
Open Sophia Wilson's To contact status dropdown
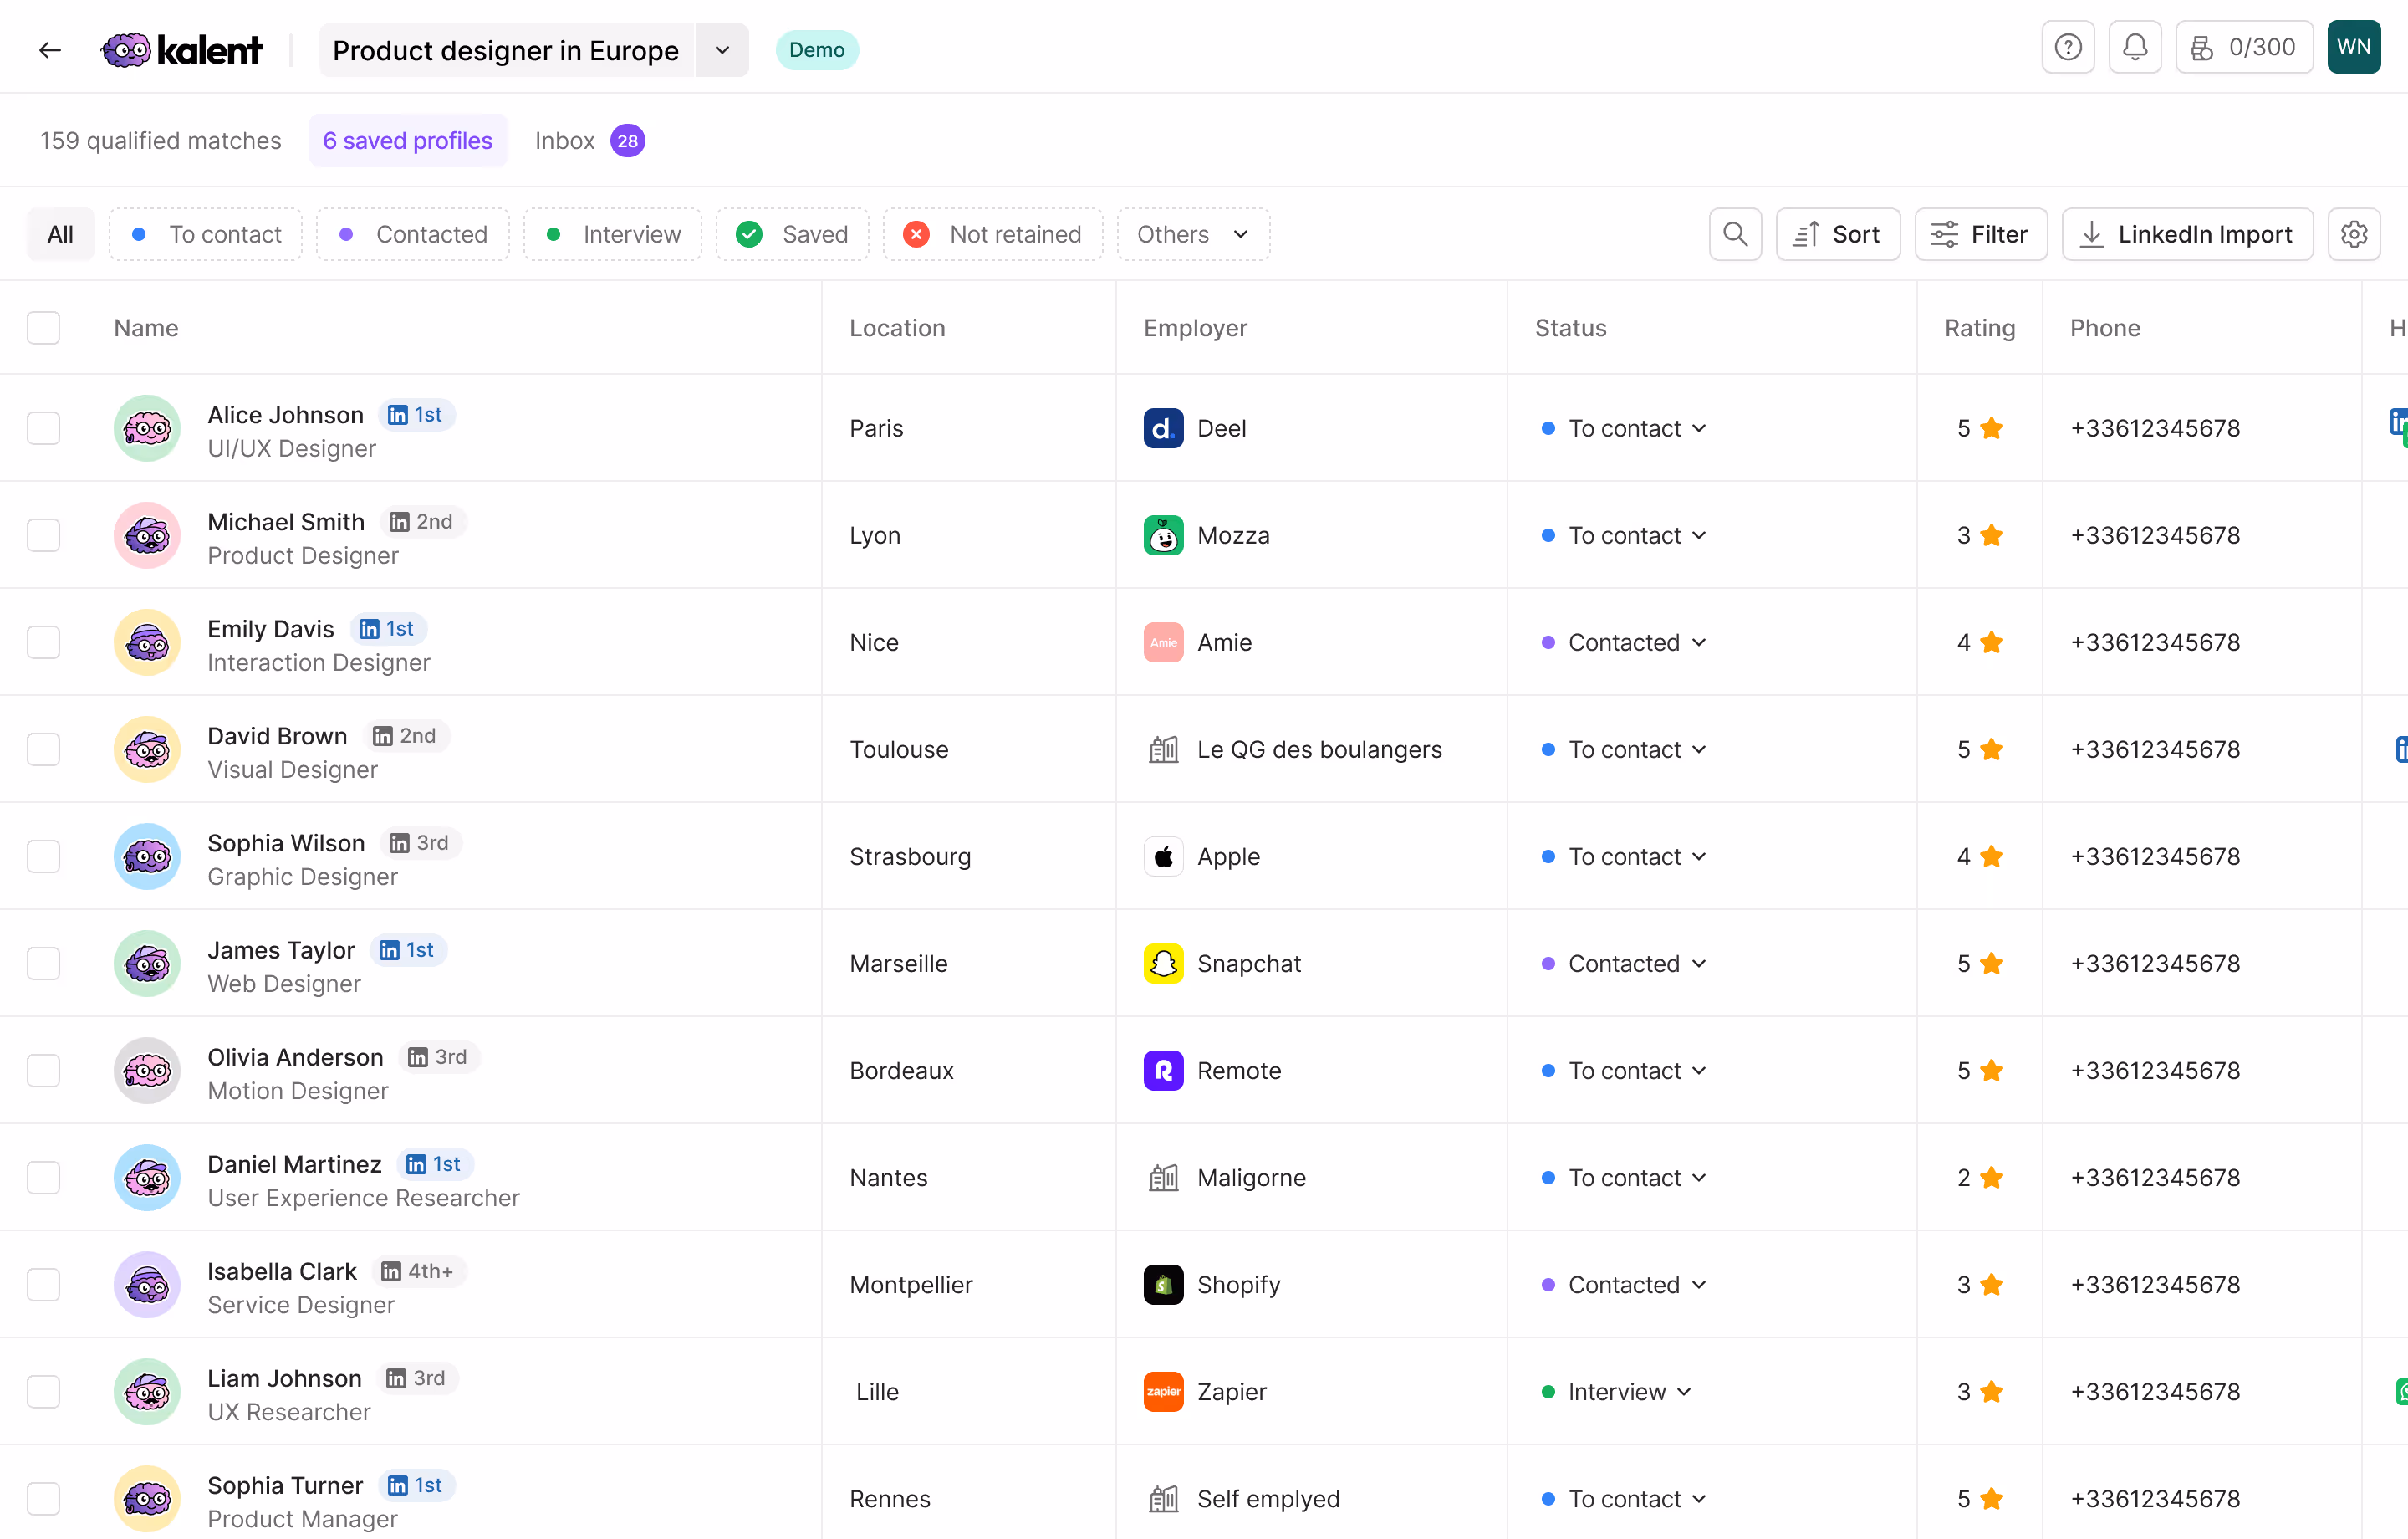[x=1624, y=856]
